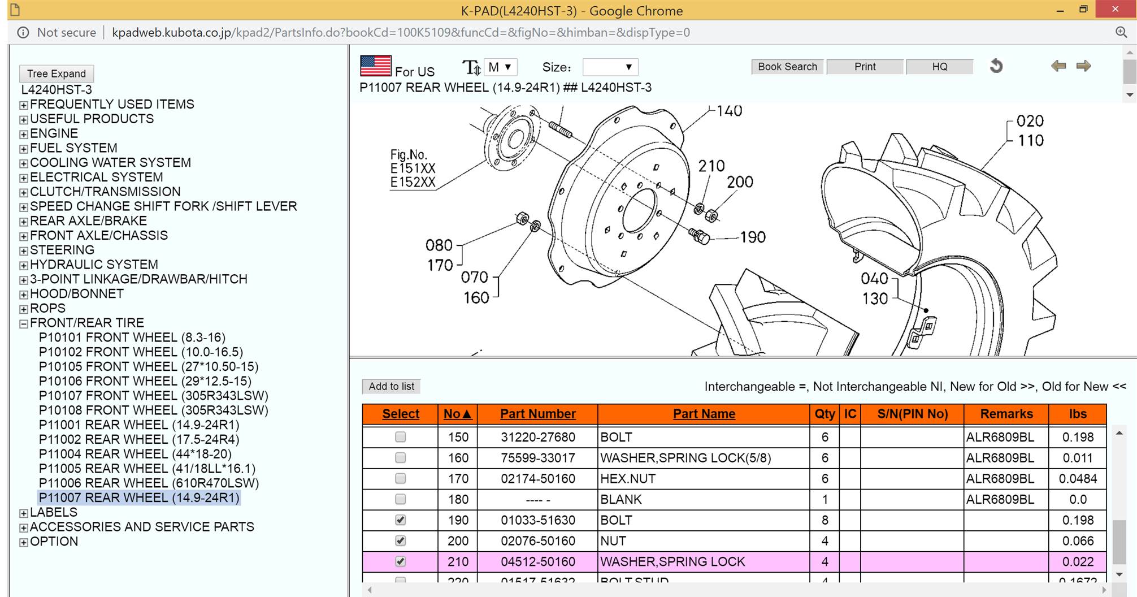Image resolution: width=1137 pixels, height=597 pixels.
Task: Check the select box for part 150
Action: click(x=400, y=437)
